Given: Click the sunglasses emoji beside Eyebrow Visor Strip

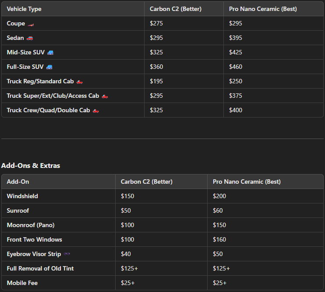Looking at the screenshot, I should click(x=67, y=254).
